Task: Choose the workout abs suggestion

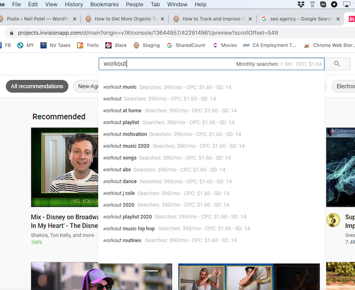Action: click(x=164, y=170)
